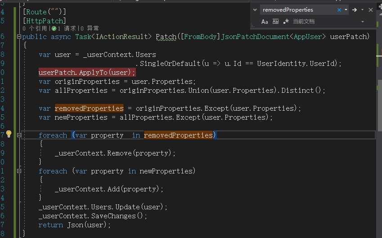Viewport: 382px width, 238px height.
Task: Click the AppUser type name
Action: click(x=307, y=37)
